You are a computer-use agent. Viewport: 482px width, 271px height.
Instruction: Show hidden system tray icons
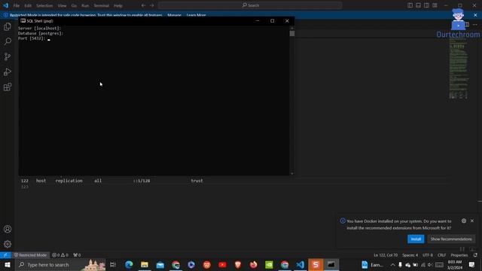[392, 264]
